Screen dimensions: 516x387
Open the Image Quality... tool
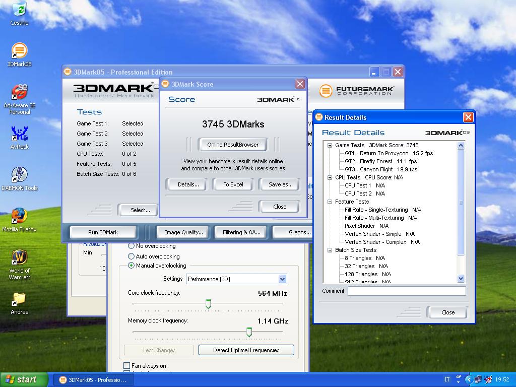click(x=183, y=232)
